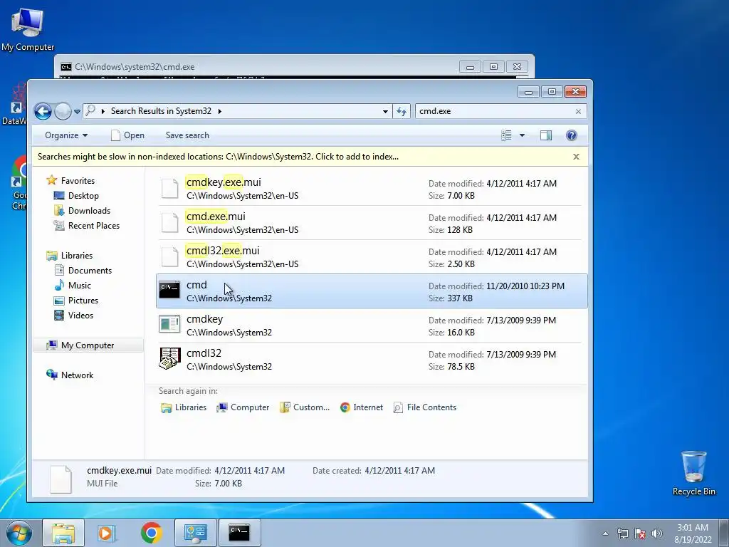Screen dimensions: 729x547
Task: Open the address bar history dropdown
Action: pos(385,112)
